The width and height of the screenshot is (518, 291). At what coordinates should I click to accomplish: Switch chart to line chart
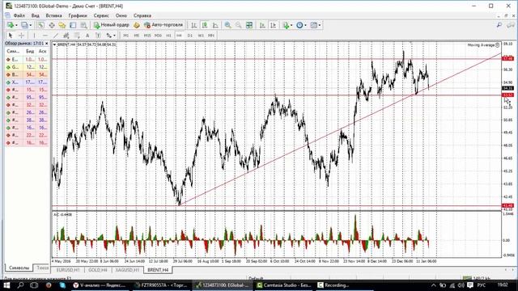[x=215, y=25]
